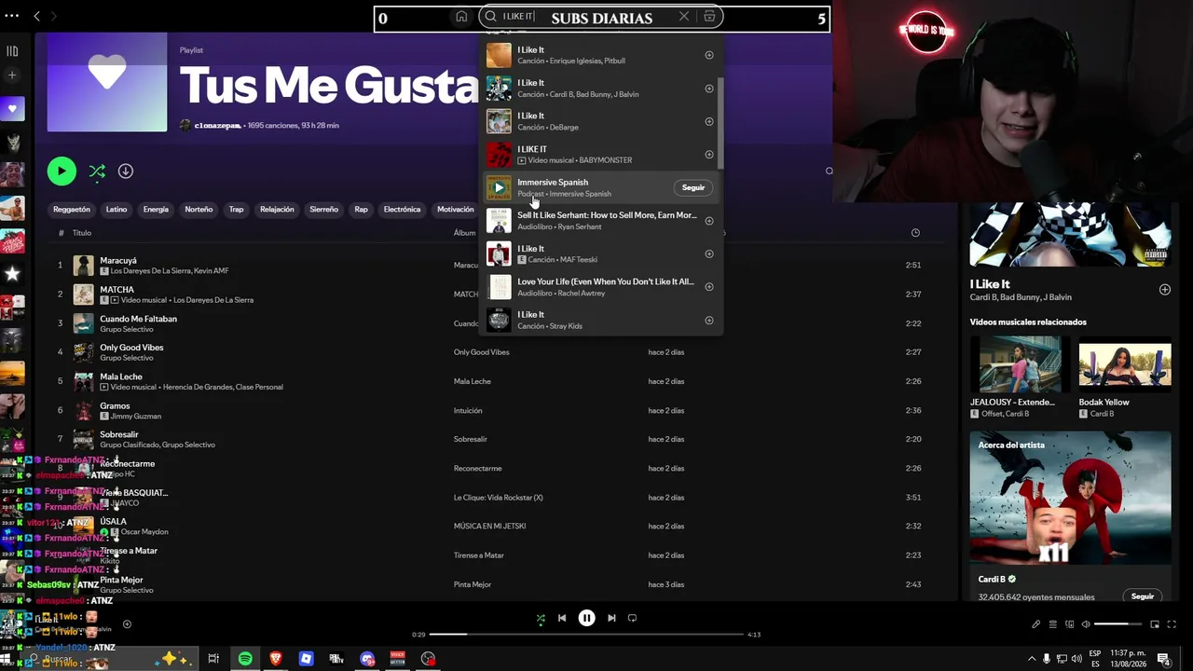This screenshot has height=671, width=1193.
Task: Select the Electrónica filter chip
Action: point(403,210)
